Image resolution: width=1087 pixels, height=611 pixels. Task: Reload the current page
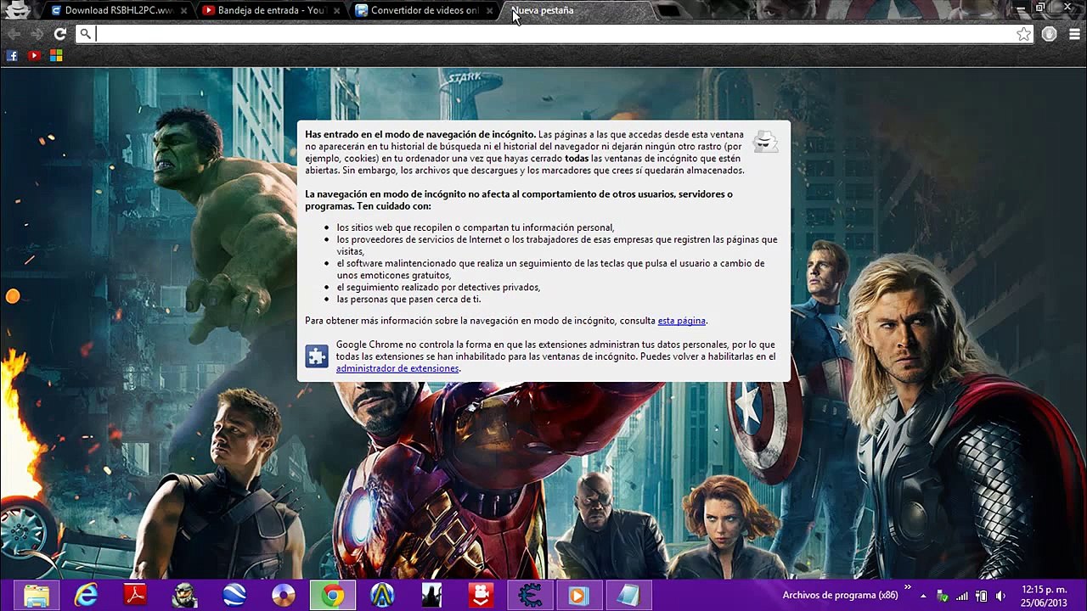coord(59,34)
